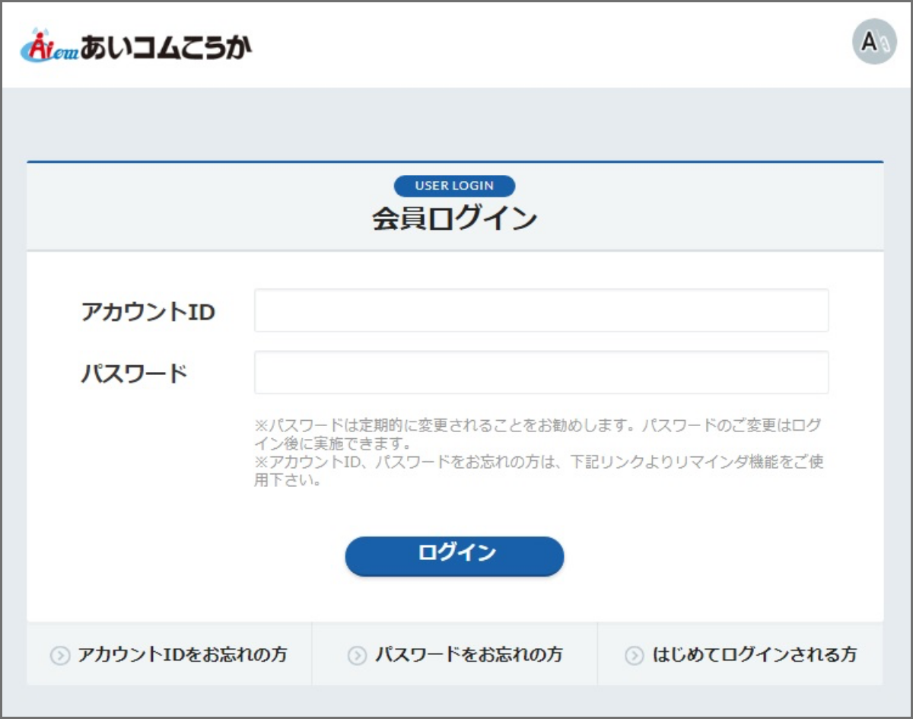
Task: Click arrow icon beside アカウントIDをお忘れの方
Action: [x=60, y=656]
